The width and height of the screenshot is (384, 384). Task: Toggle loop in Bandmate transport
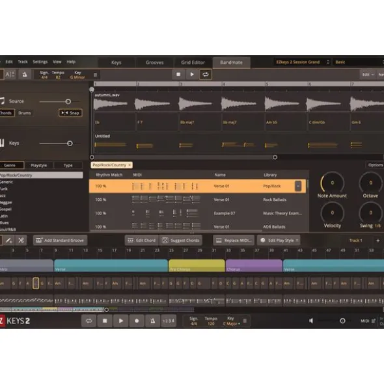pyautogui.click(x=206, y=75)
